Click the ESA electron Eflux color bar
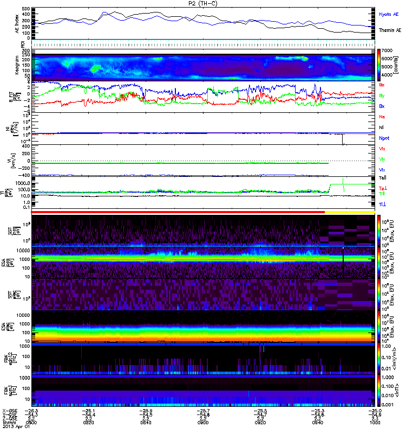 [378, 327]
